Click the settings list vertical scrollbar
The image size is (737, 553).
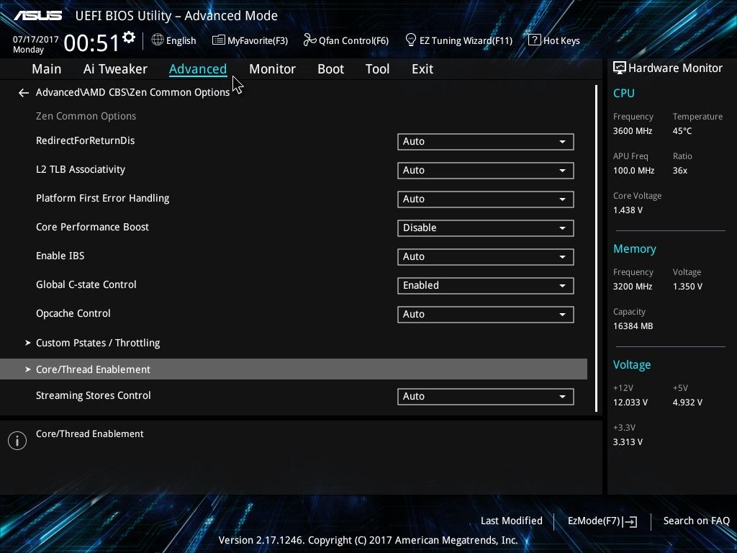click(596, 248)
